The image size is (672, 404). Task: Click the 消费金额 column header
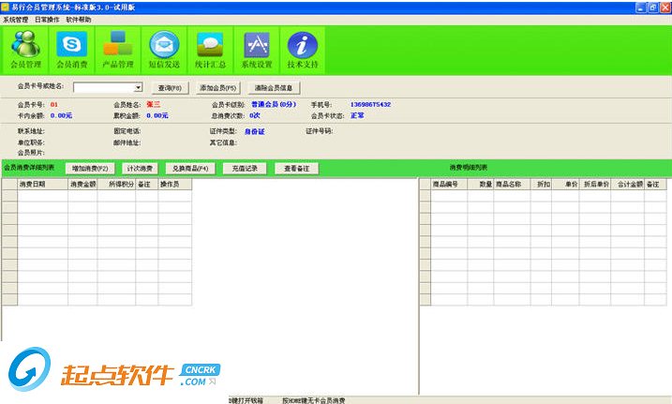(82, 185)
